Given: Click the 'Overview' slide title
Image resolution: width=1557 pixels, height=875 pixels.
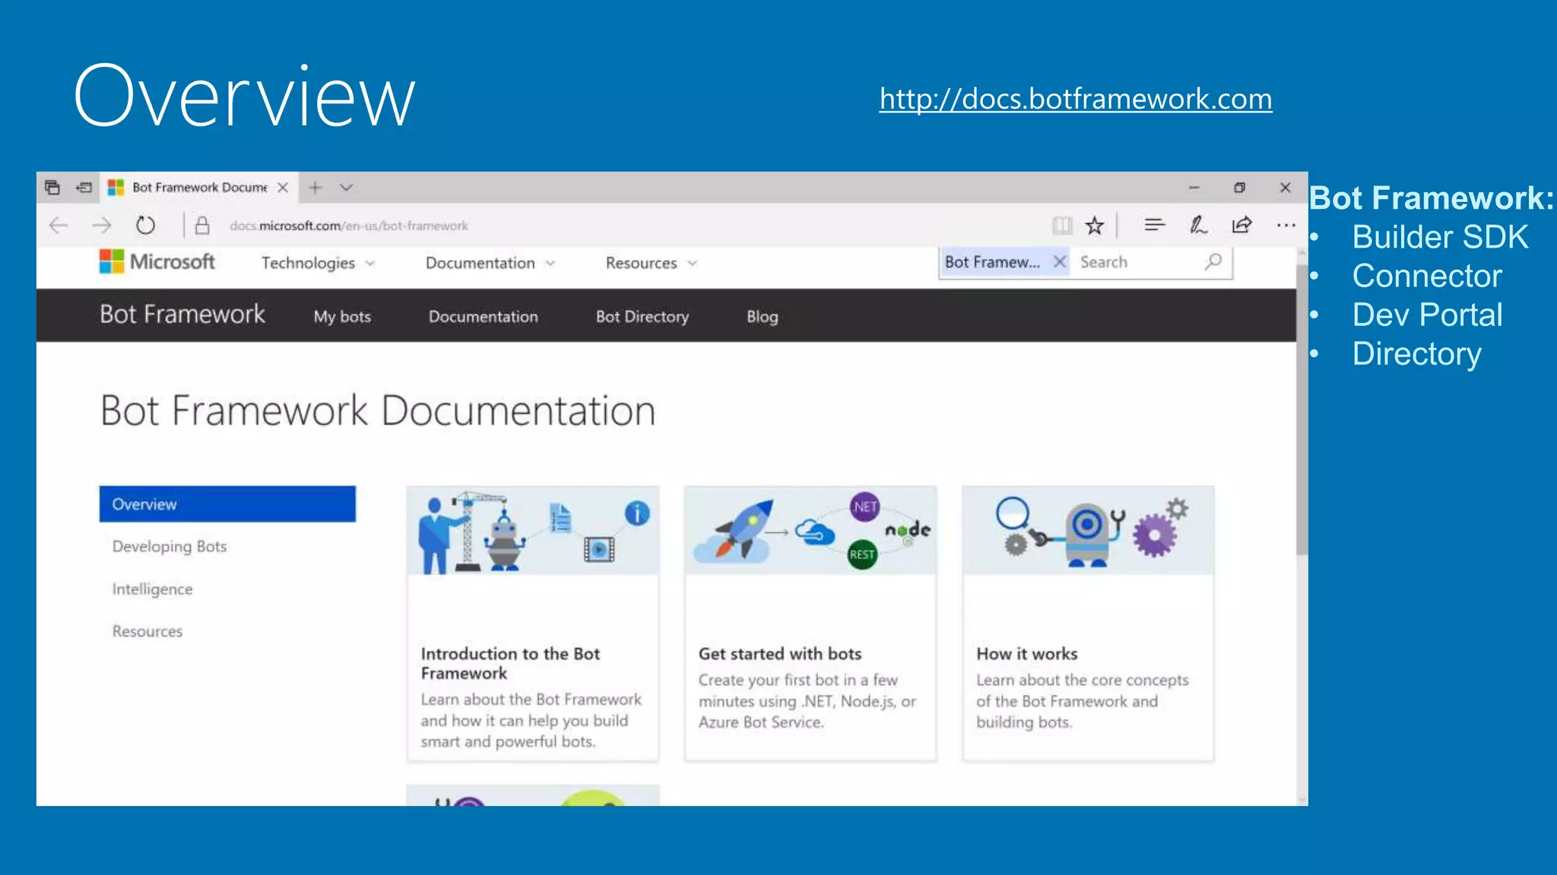Looking at the screenshot, I should pyautogui.click(x=244, y=96).
